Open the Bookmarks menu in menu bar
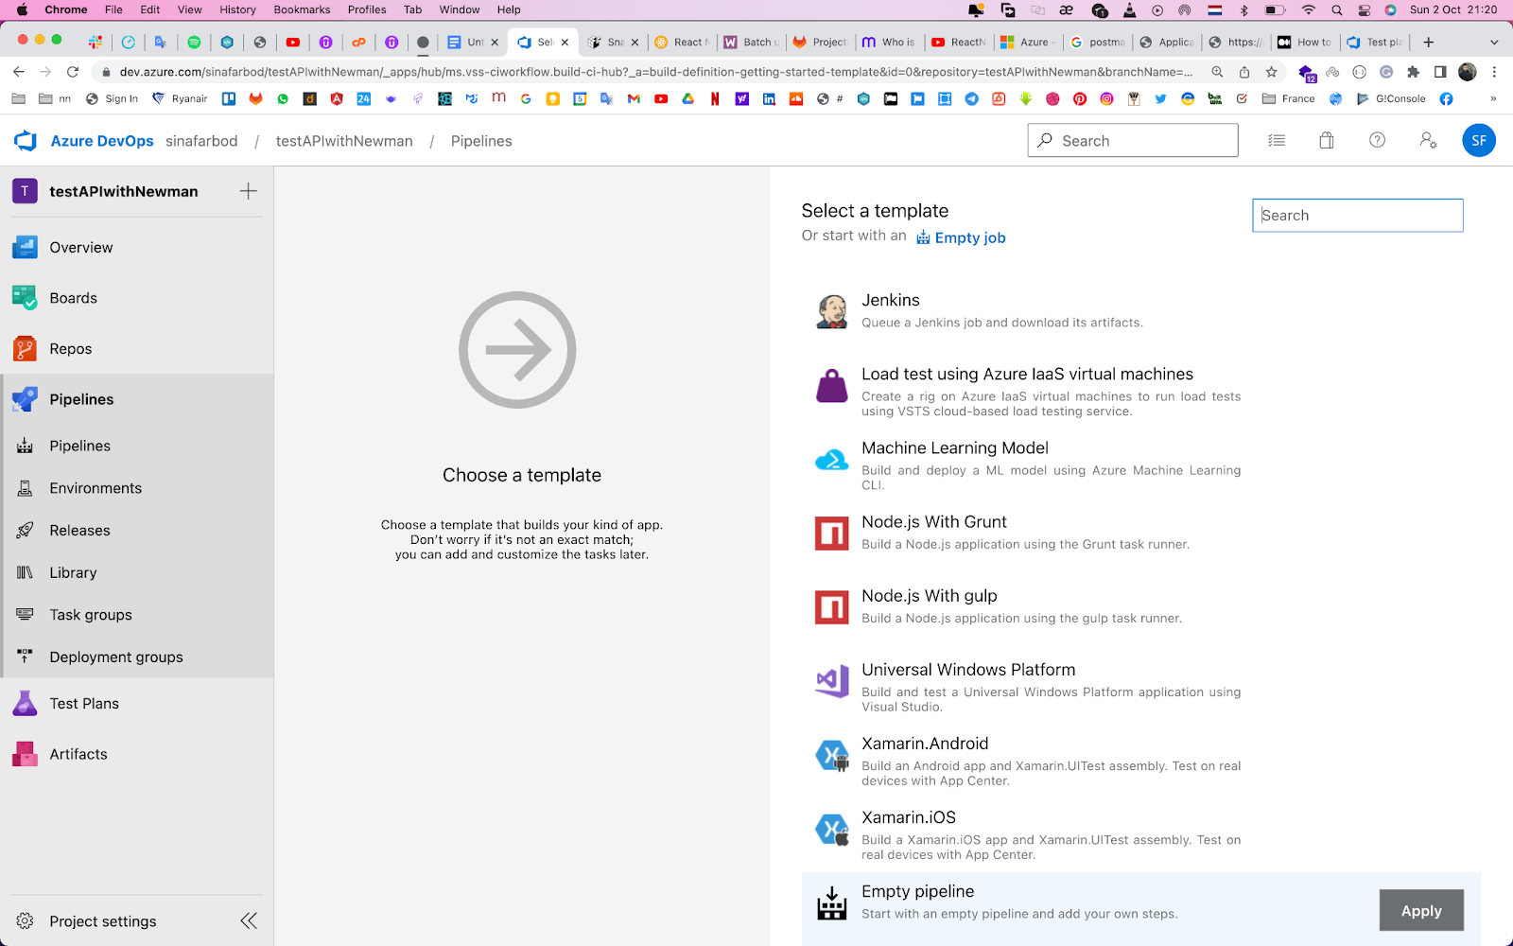1513x946 pixels. [x=302, y=9]
